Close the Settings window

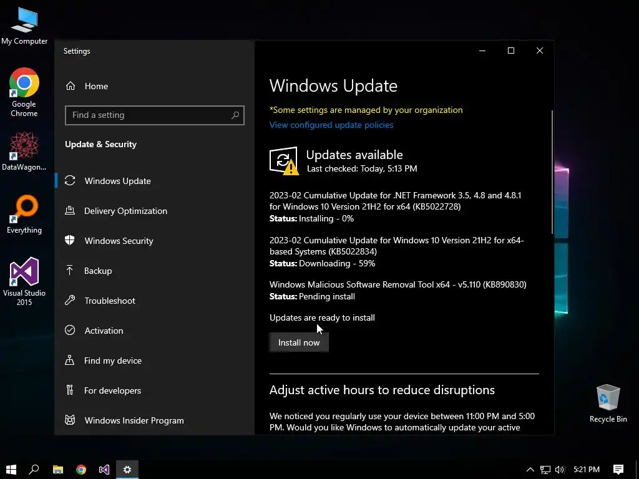click(x=540, y=51)
